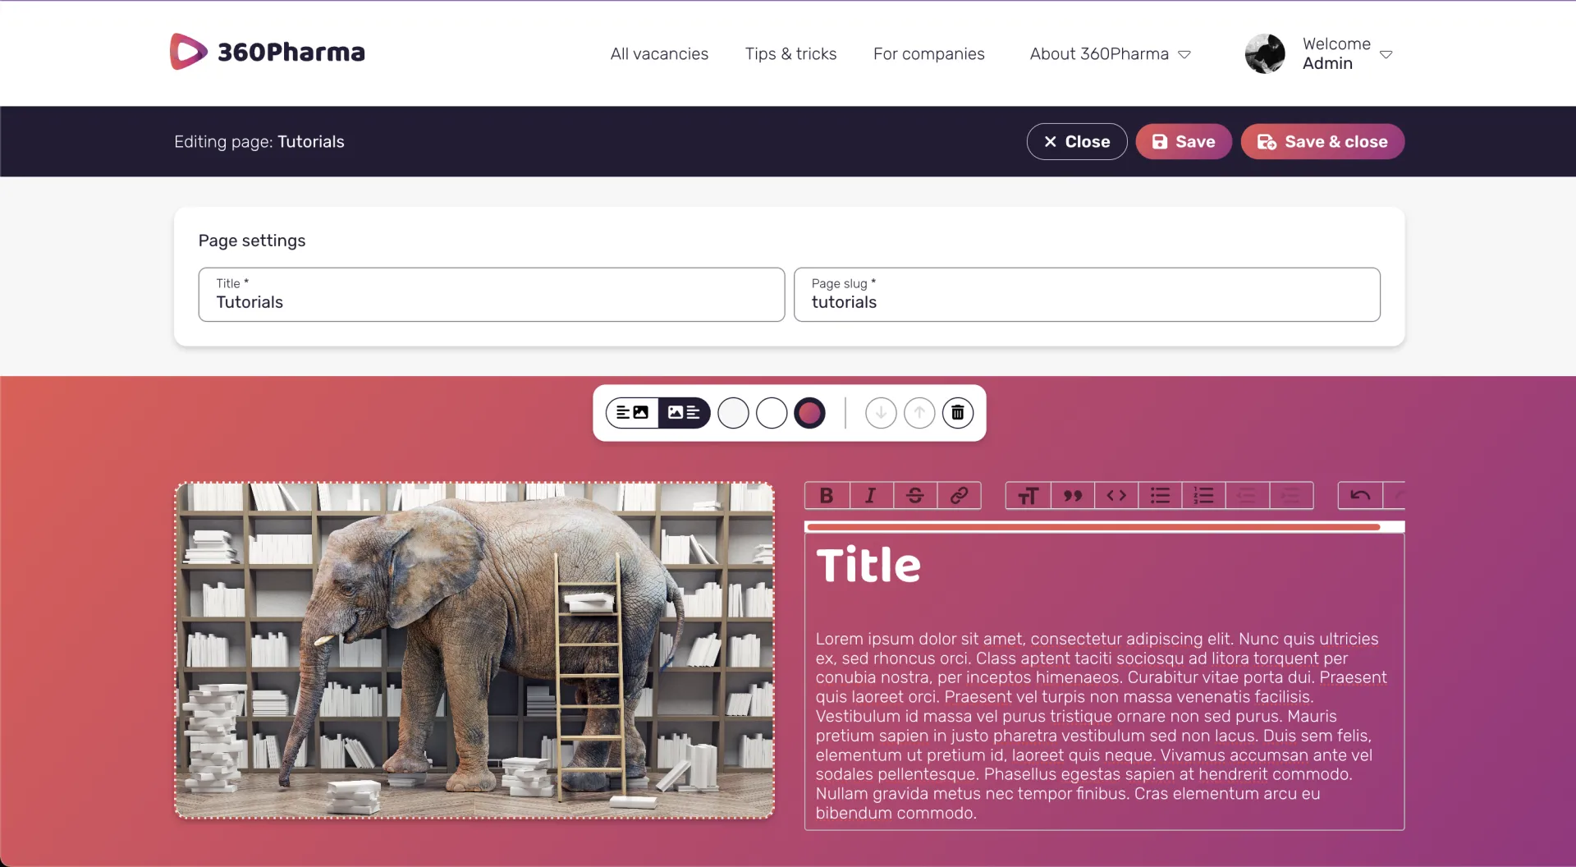This screenshot has height=867, width=1576.
Task: Open Tips & tricks menu item
Action: point(790,54)
